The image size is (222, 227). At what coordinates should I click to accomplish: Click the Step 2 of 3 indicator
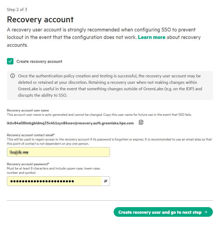[x=17, y=10]
